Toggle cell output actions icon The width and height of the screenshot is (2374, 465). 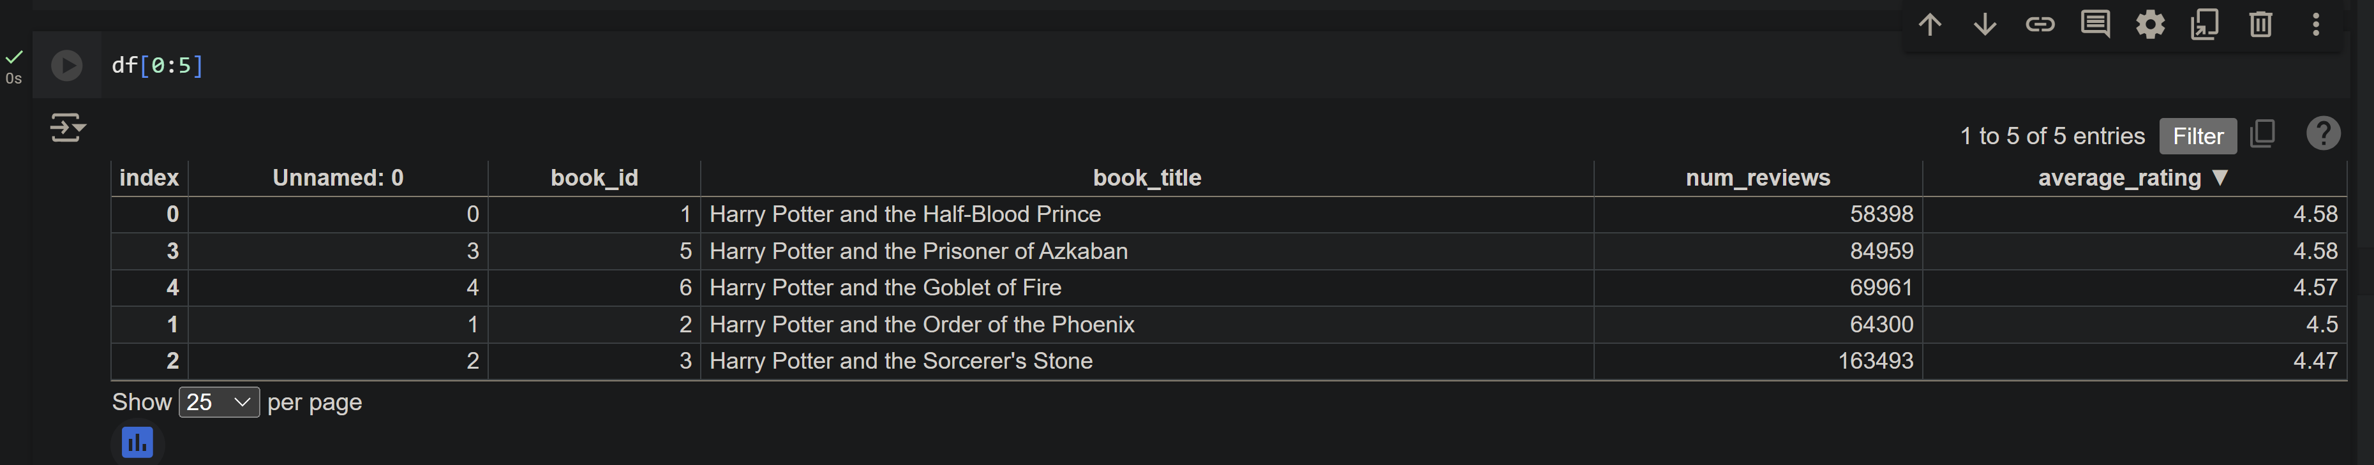click(67, 127)
